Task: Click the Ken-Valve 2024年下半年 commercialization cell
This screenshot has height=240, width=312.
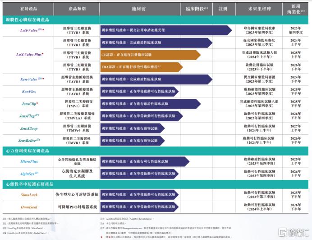Action: click(x=296, y=79)
